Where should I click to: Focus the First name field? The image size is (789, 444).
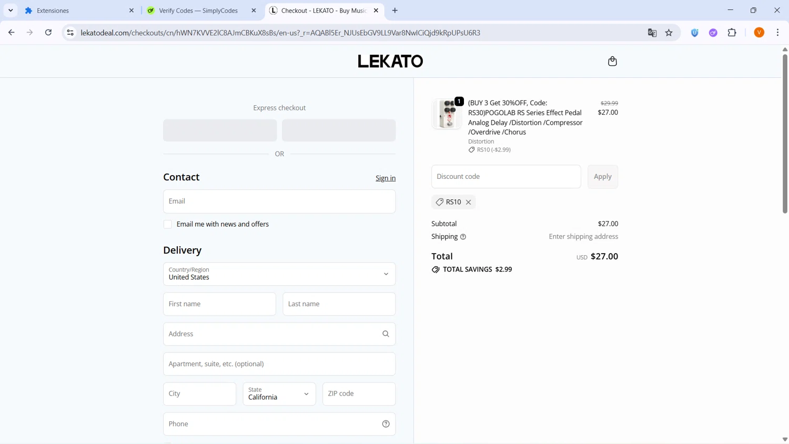click(219, 304)
